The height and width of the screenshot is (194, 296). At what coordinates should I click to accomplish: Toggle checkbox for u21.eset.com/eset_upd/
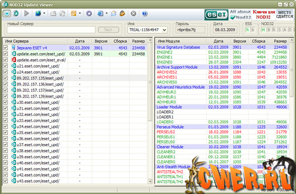coord(5,66)
